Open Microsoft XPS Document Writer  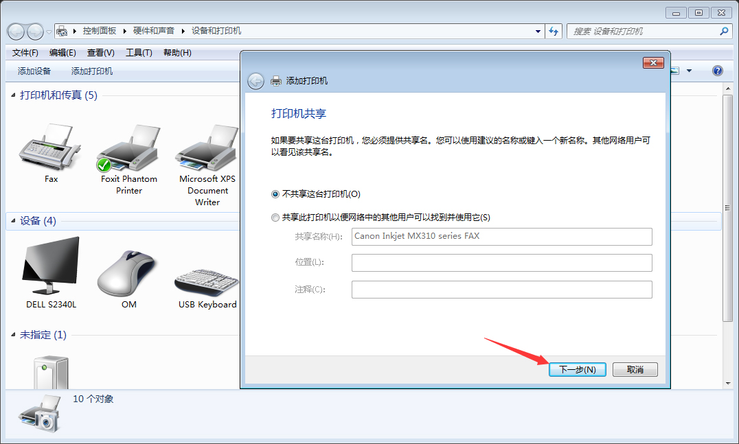click(207, 148)
